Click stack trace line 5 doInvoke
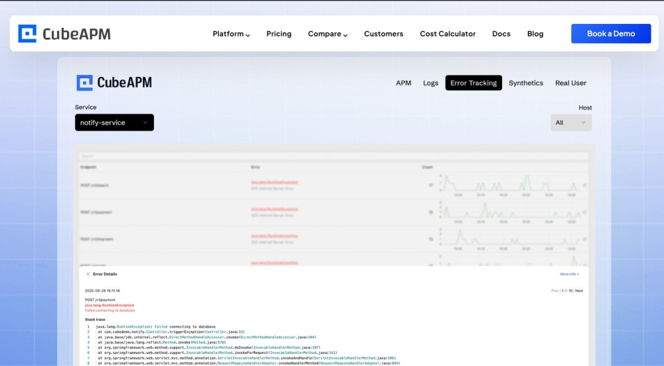The image size is (664, 366). pyautogui.click(x=208, y=347)
